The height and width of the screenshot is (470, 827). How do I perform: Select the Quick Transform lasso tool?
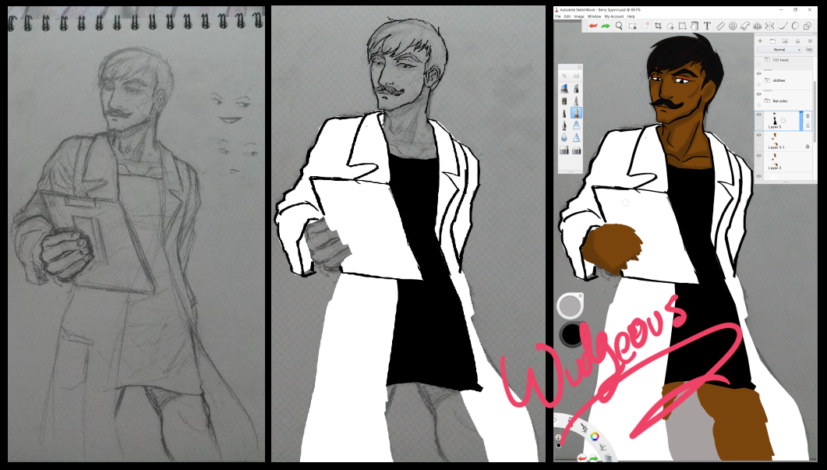(670, 26)
